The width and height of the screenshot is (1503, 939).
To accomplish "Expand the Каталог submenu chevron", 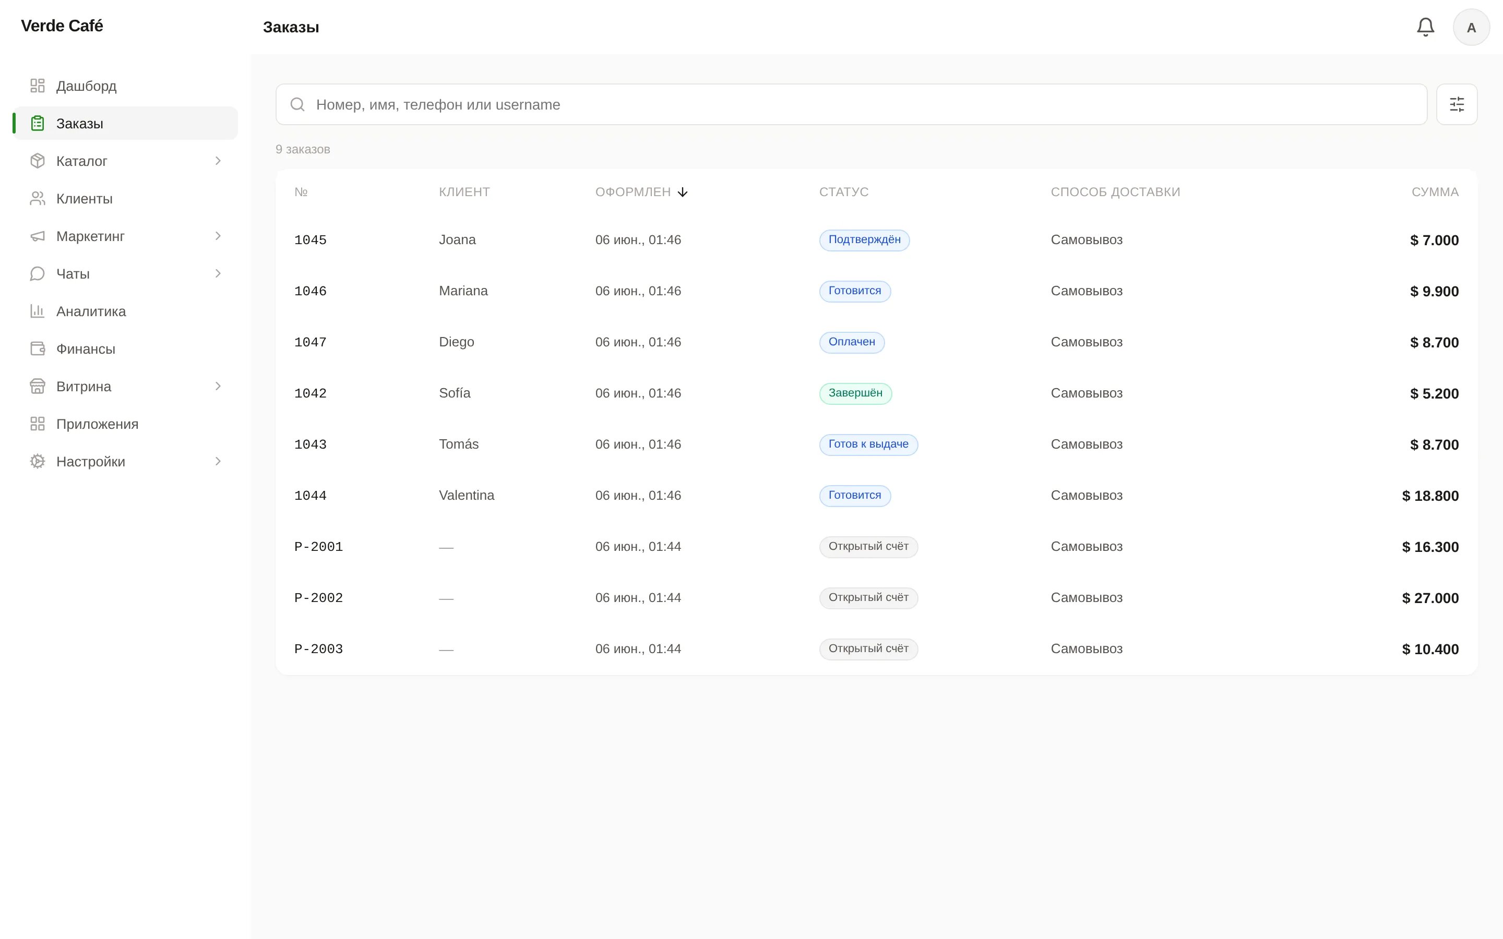I will pyautogui.click(x=218, y=161).
